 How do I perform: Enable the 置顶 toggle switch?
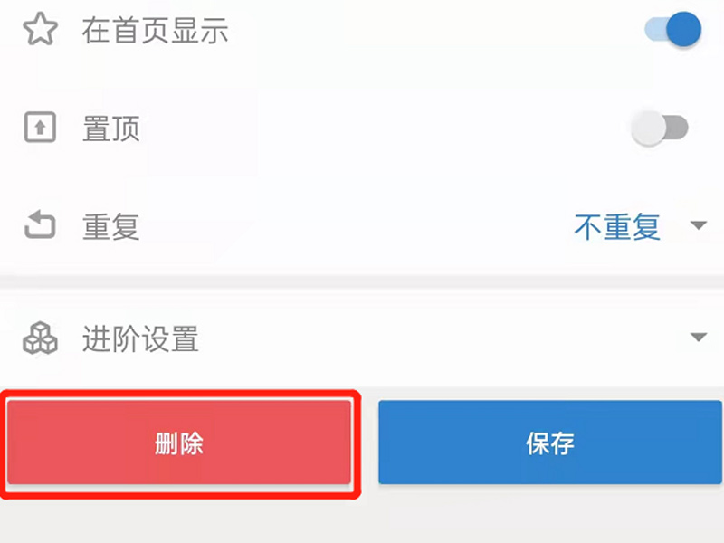coord(660,129)
